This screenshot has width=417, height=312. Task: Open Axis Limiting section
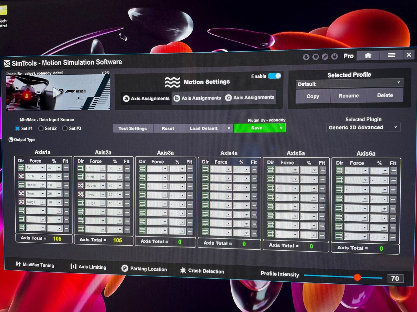[x=88, y=267]
